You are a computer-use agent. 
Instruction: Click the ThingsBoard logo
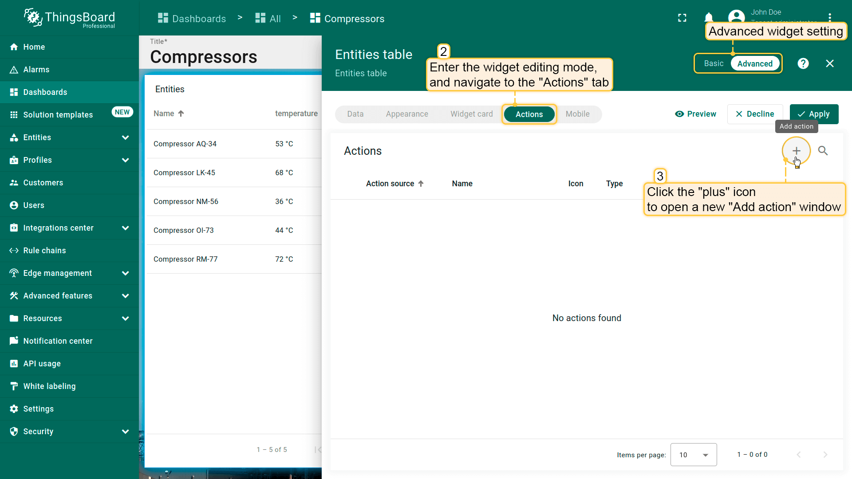pyautogui.click(x=69, y=18)
